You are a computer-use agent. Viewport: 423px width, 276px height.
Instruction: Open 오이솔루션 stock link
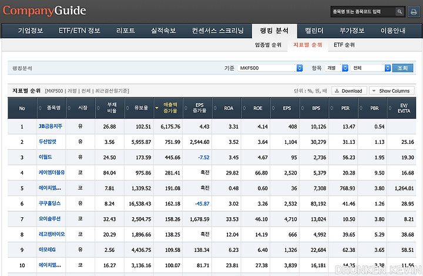(x=49, y=218)
